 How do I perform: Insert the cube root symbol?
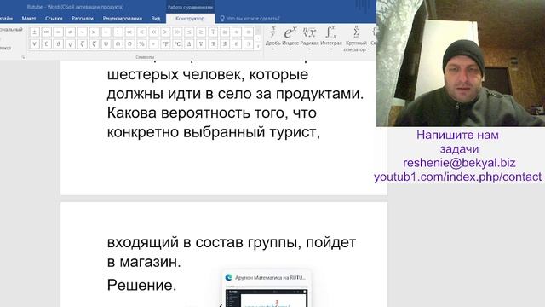point(82,44)
